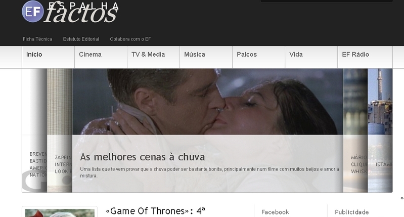Open 'As melhores cenas à chuva' headline
This screenshot has height=217, width=404.
142,157
